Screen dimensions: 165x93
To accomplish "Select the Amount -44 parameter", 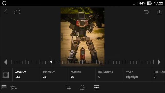I will 26,75.
